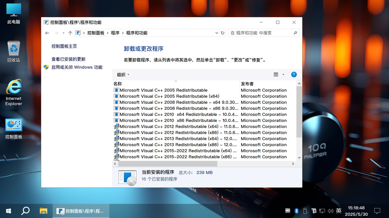Screen dimensions: 389x218
Task: Click the safely remove hardware USB tray icon
Action: pos(305,211)
